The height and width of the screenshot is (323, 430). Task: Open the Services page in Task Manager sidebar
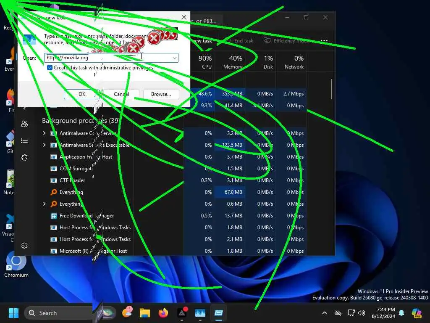pyautogui.click(x=24, y=158)
